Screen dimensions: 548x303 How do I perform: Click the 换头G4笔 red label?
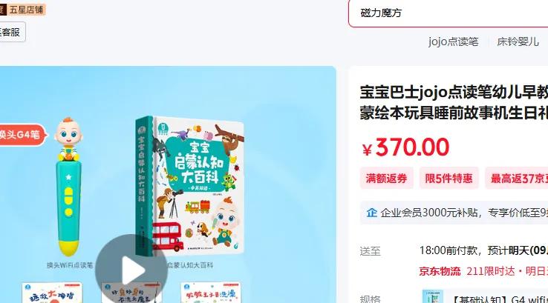click(22, 135)
